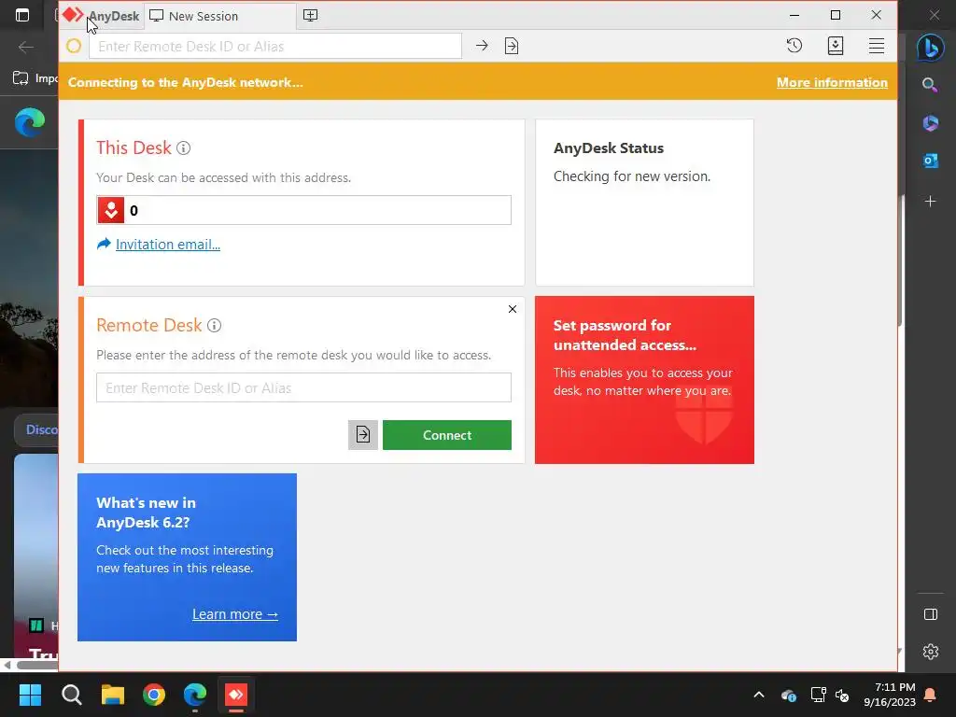Click the Edge back arrow button
The width and height of the screenshot is (956, 717).
26,47
